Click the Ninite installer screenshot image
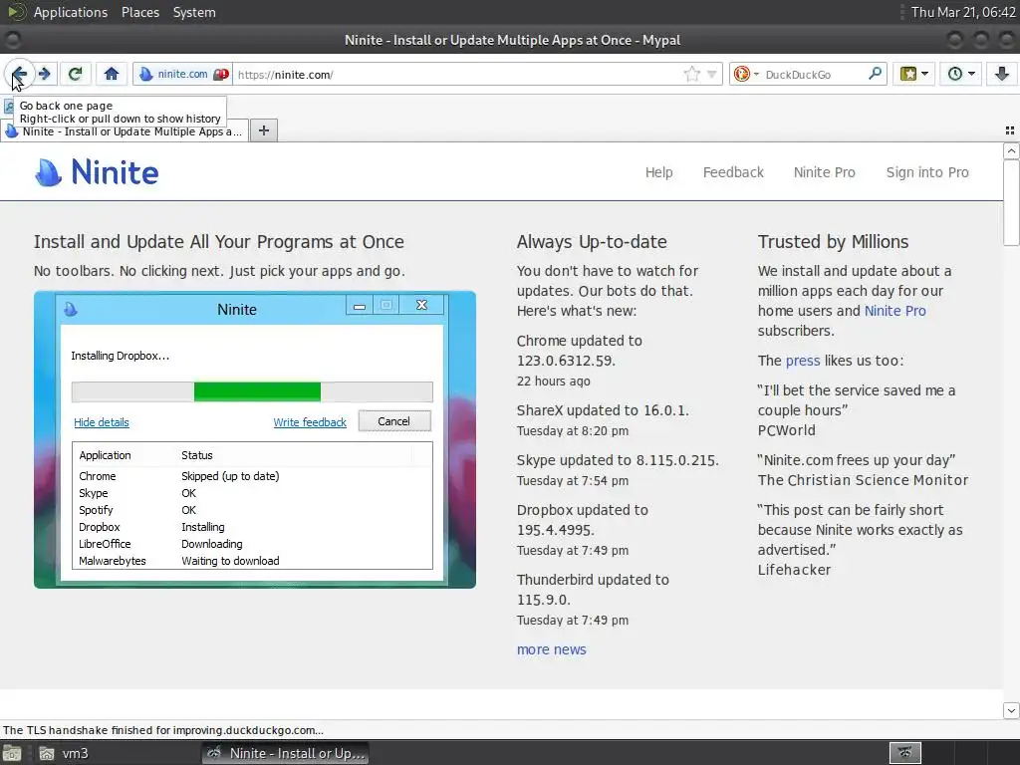1020x765 pixels. click(255, 439)
